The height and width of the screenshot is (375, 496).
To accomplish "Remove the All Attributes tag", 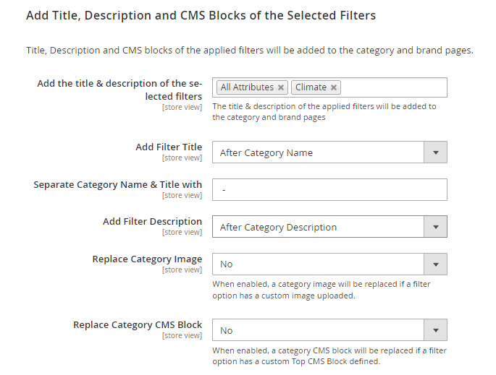I will coord(280,87).
